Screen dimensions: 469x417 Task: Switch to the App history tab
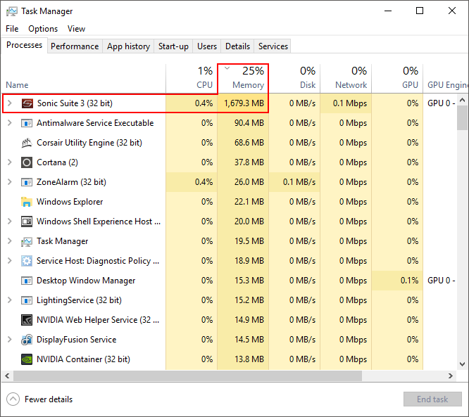(x=128, y=46)
